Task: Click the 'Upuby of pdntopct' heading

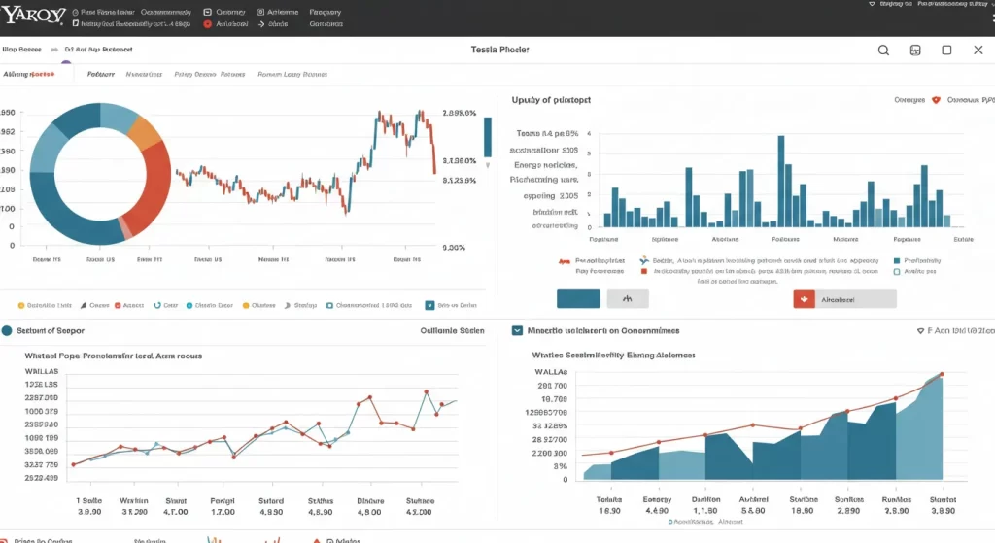Action: (551, 100)
